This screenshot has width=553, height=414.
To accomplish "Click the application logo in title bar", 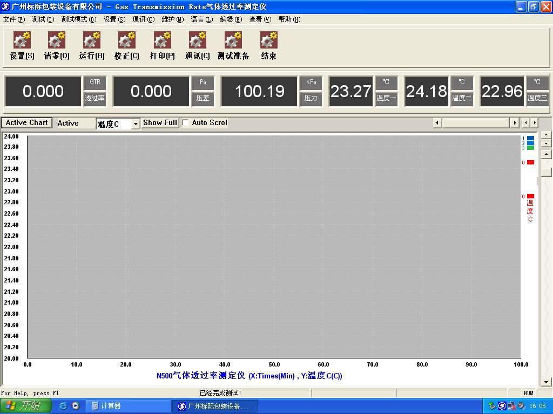I will click(x=5, y=6).
